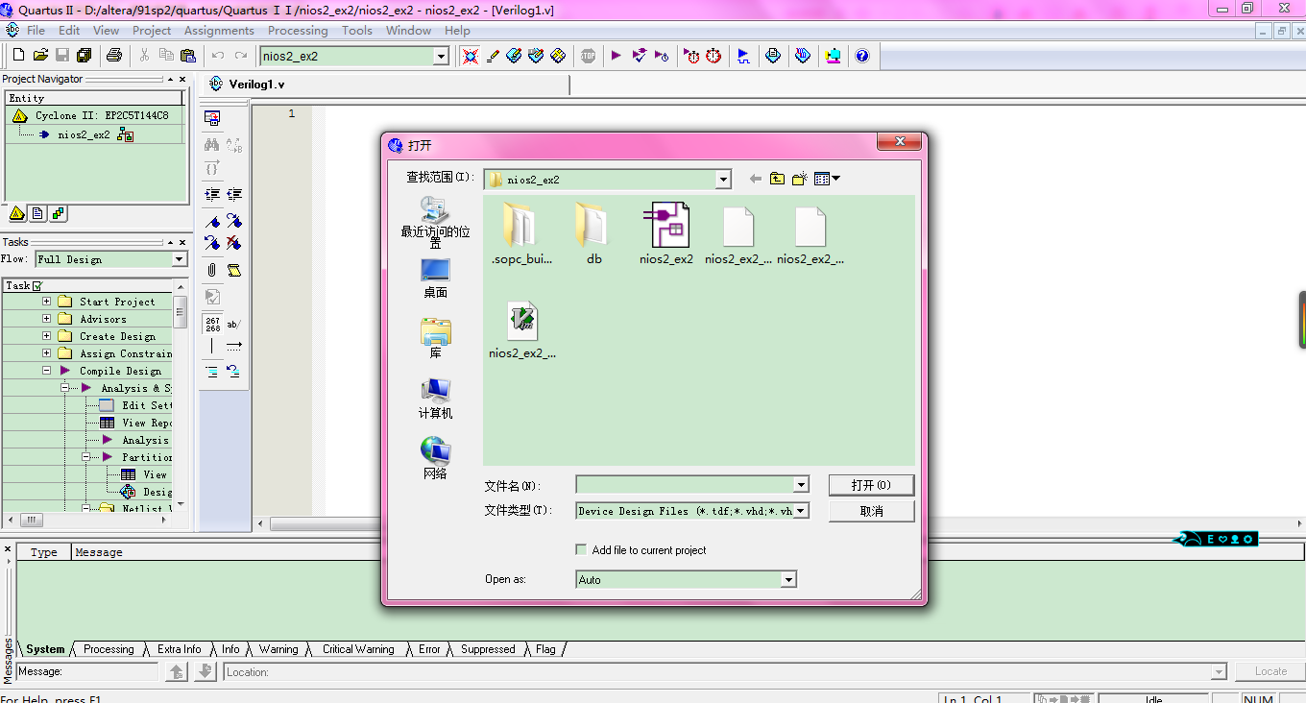The image size is (1306, 703).
Task: Open the File menu
Action: [36, 31]
